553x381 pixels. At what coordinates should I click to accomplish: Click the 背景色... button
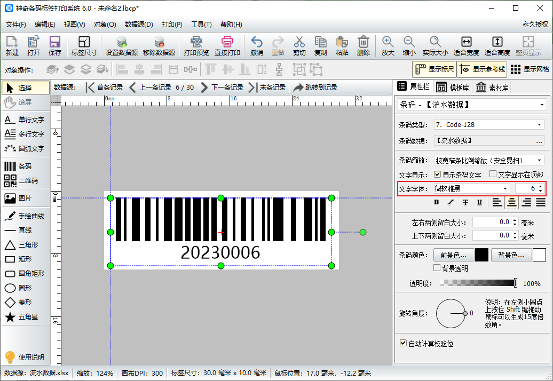(x=511, y=255)
